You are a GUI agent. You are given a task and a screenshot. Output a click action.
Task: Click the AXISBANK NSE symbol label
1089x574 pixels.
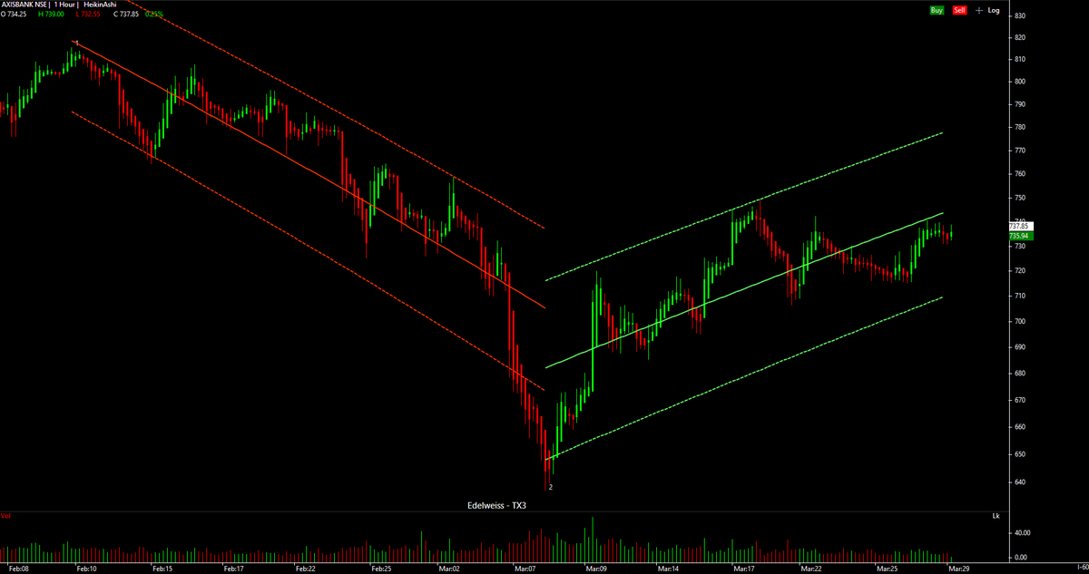coord(23,5)
